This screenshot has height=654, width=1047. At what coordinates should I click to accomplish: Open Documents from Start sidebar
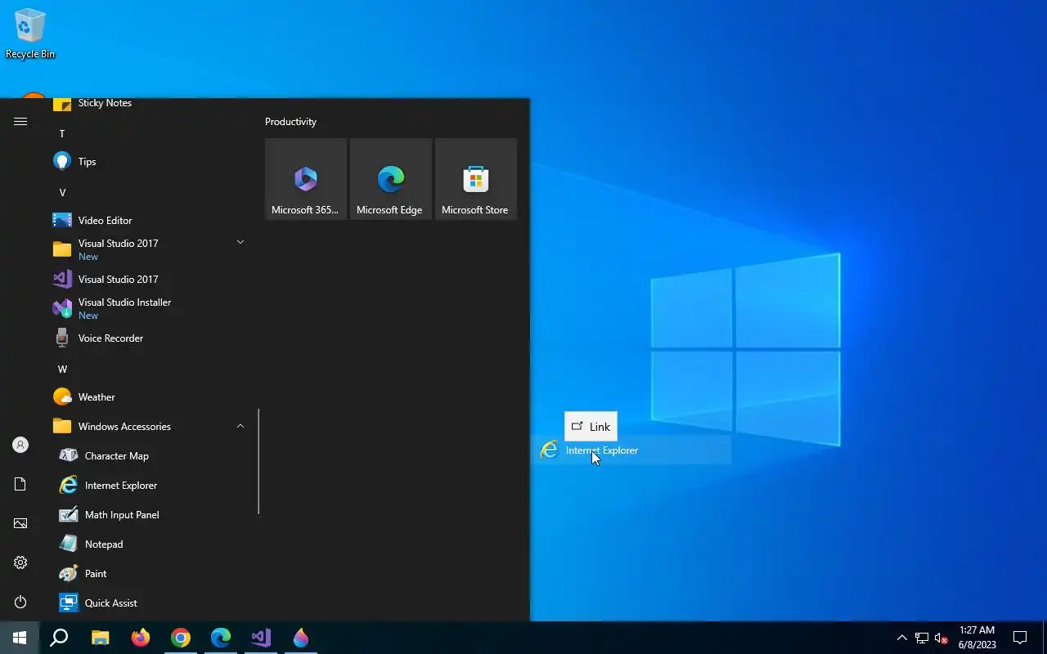20,484
